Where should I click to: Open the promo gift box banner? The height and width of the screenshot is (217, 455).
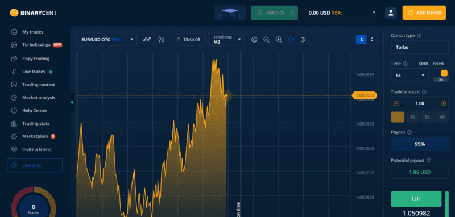point(230,12)
